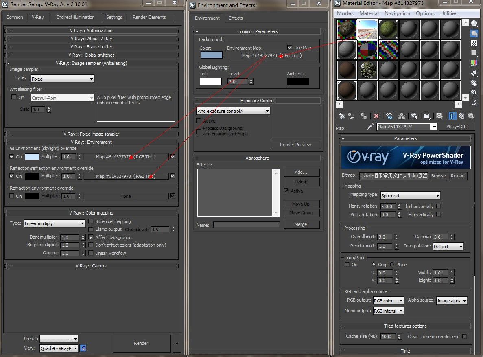This screenshot has width=483, height=357.
Task: Toggle Show Shaded Material in Viewport icon
Action: 439,116
